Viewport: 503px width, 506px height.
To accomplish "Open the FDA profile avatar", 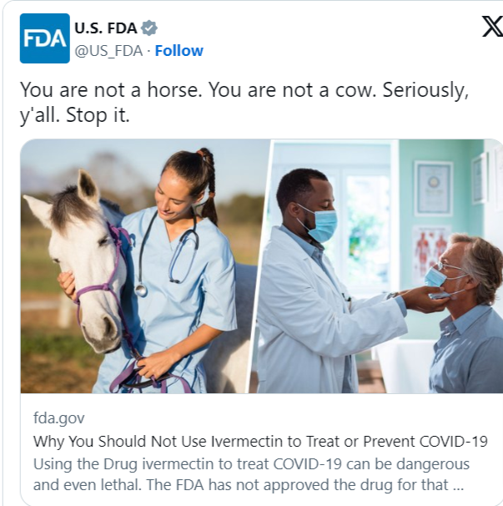I will (x=44, y=38).
